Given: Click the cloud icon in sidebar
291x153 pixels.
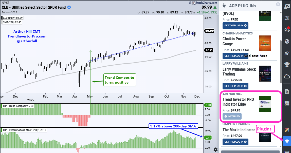Looking at the screenshot, I should [x=287, y=76].
